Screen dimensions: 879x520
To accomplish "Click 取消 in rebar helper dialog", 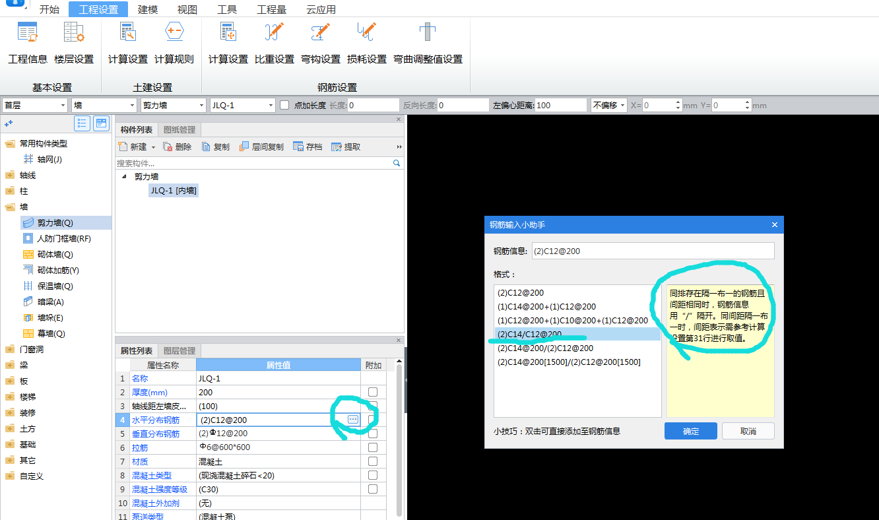I will 748,431.
